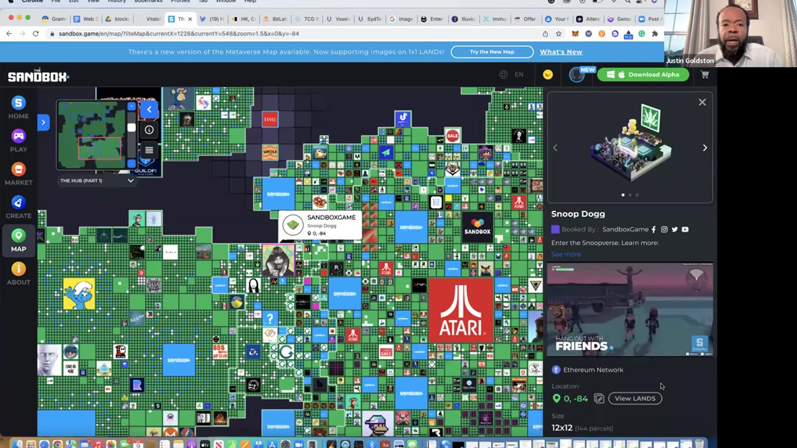Image resolution: width=797 pixels, height=448 pixels.
Task: Open the HOME sidebar section
Action: (x=19, y=108)
